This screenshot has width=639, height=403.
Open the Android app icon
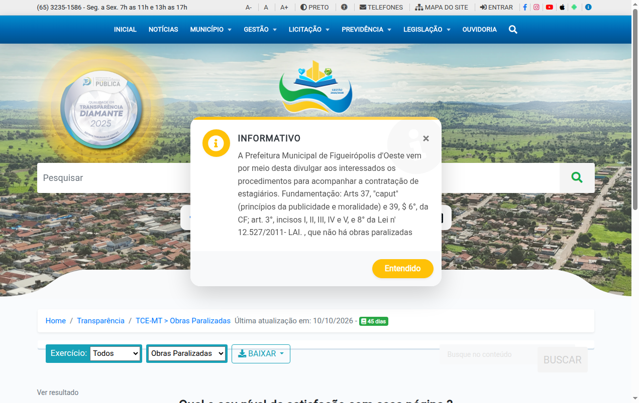point(574,8)
